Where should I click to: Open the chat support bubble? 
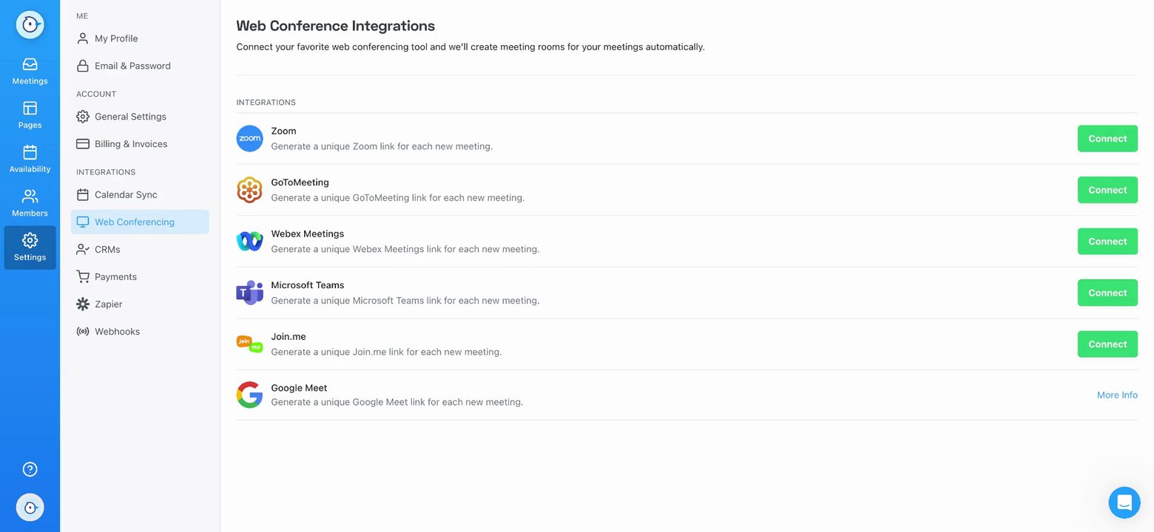coord(1124,502)
